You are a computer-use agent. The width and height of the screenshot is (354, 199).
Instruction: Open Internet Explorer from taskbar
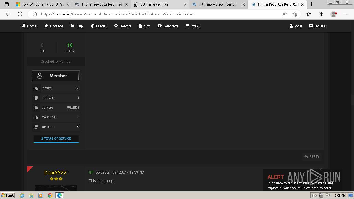[x=22, y=195]
